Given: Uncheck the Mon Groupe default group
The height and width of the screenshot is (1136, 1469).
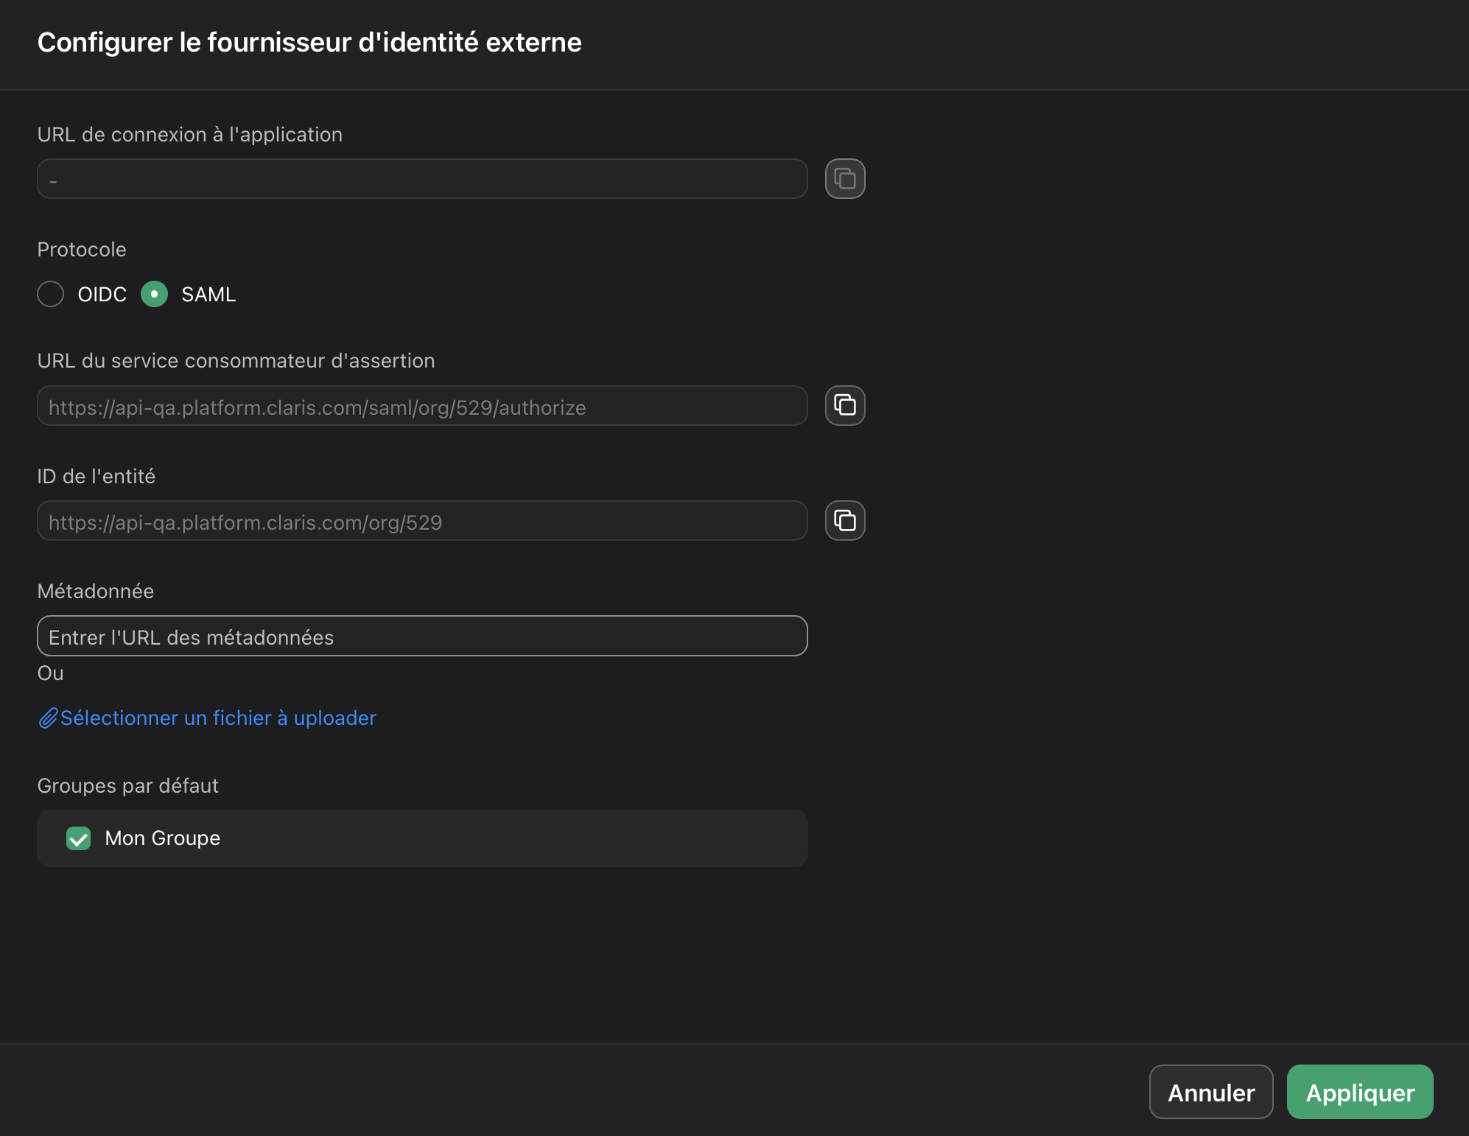Looking at the screenshot, I should [78, 838].
